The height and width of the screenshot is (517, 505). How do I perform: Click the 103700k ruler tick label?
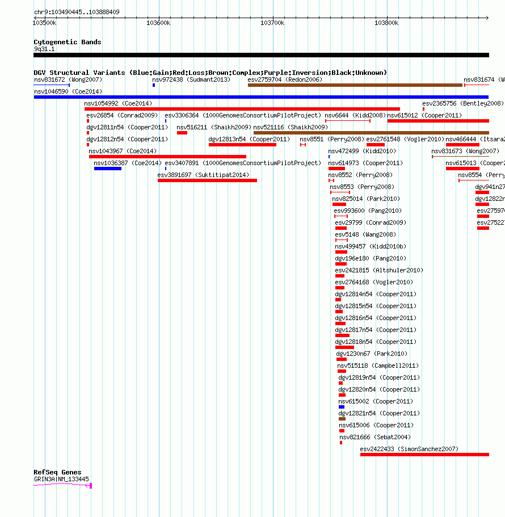tap(272, 23)
